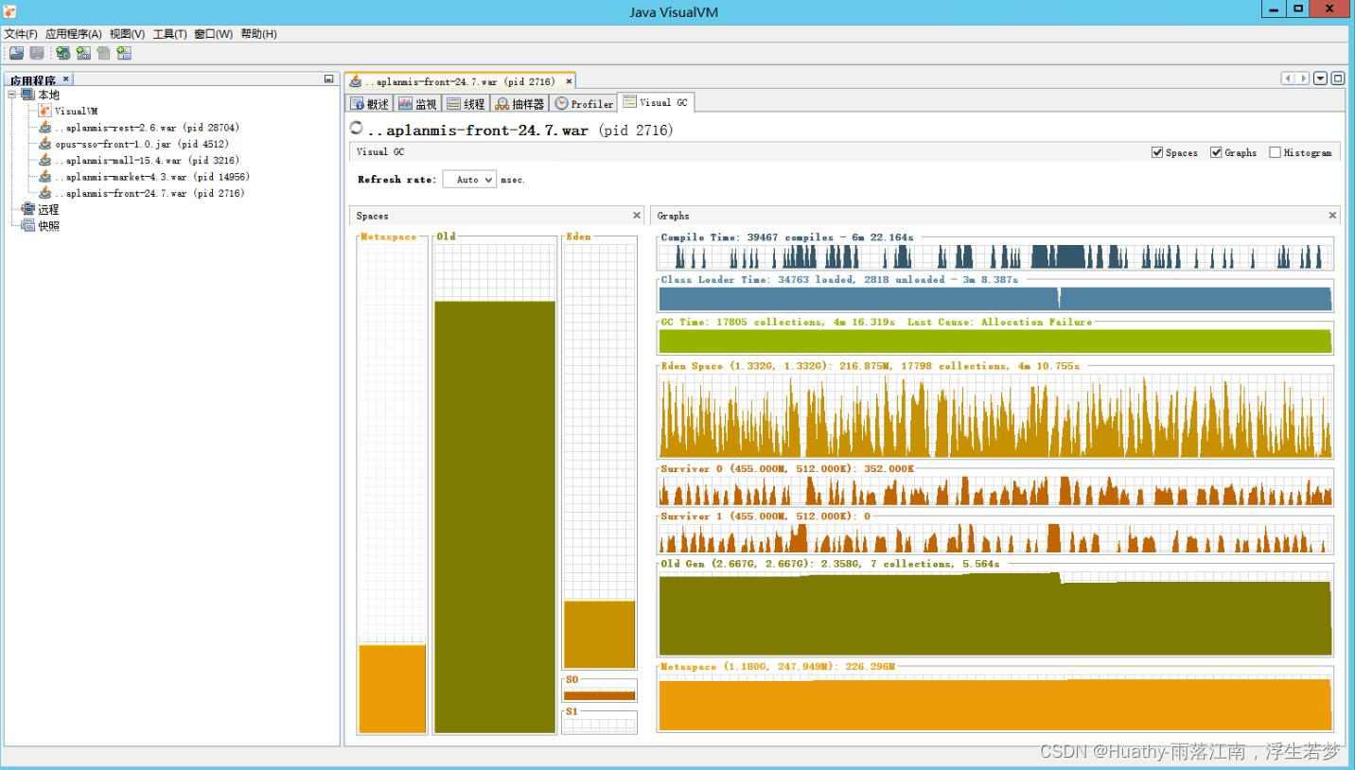Open the Refresh rate Auto dropdown

click(x=469, y=180)
